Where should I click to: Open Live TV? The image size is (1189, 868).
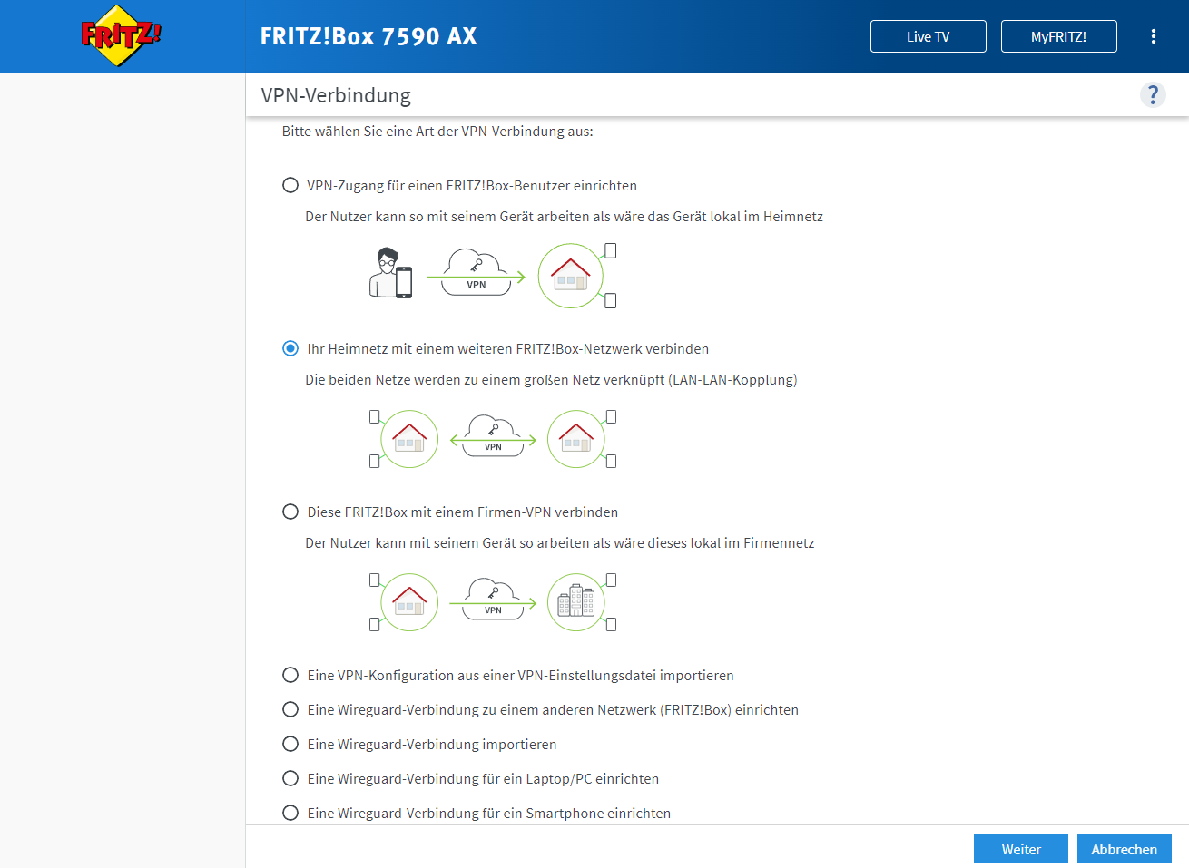928,36
